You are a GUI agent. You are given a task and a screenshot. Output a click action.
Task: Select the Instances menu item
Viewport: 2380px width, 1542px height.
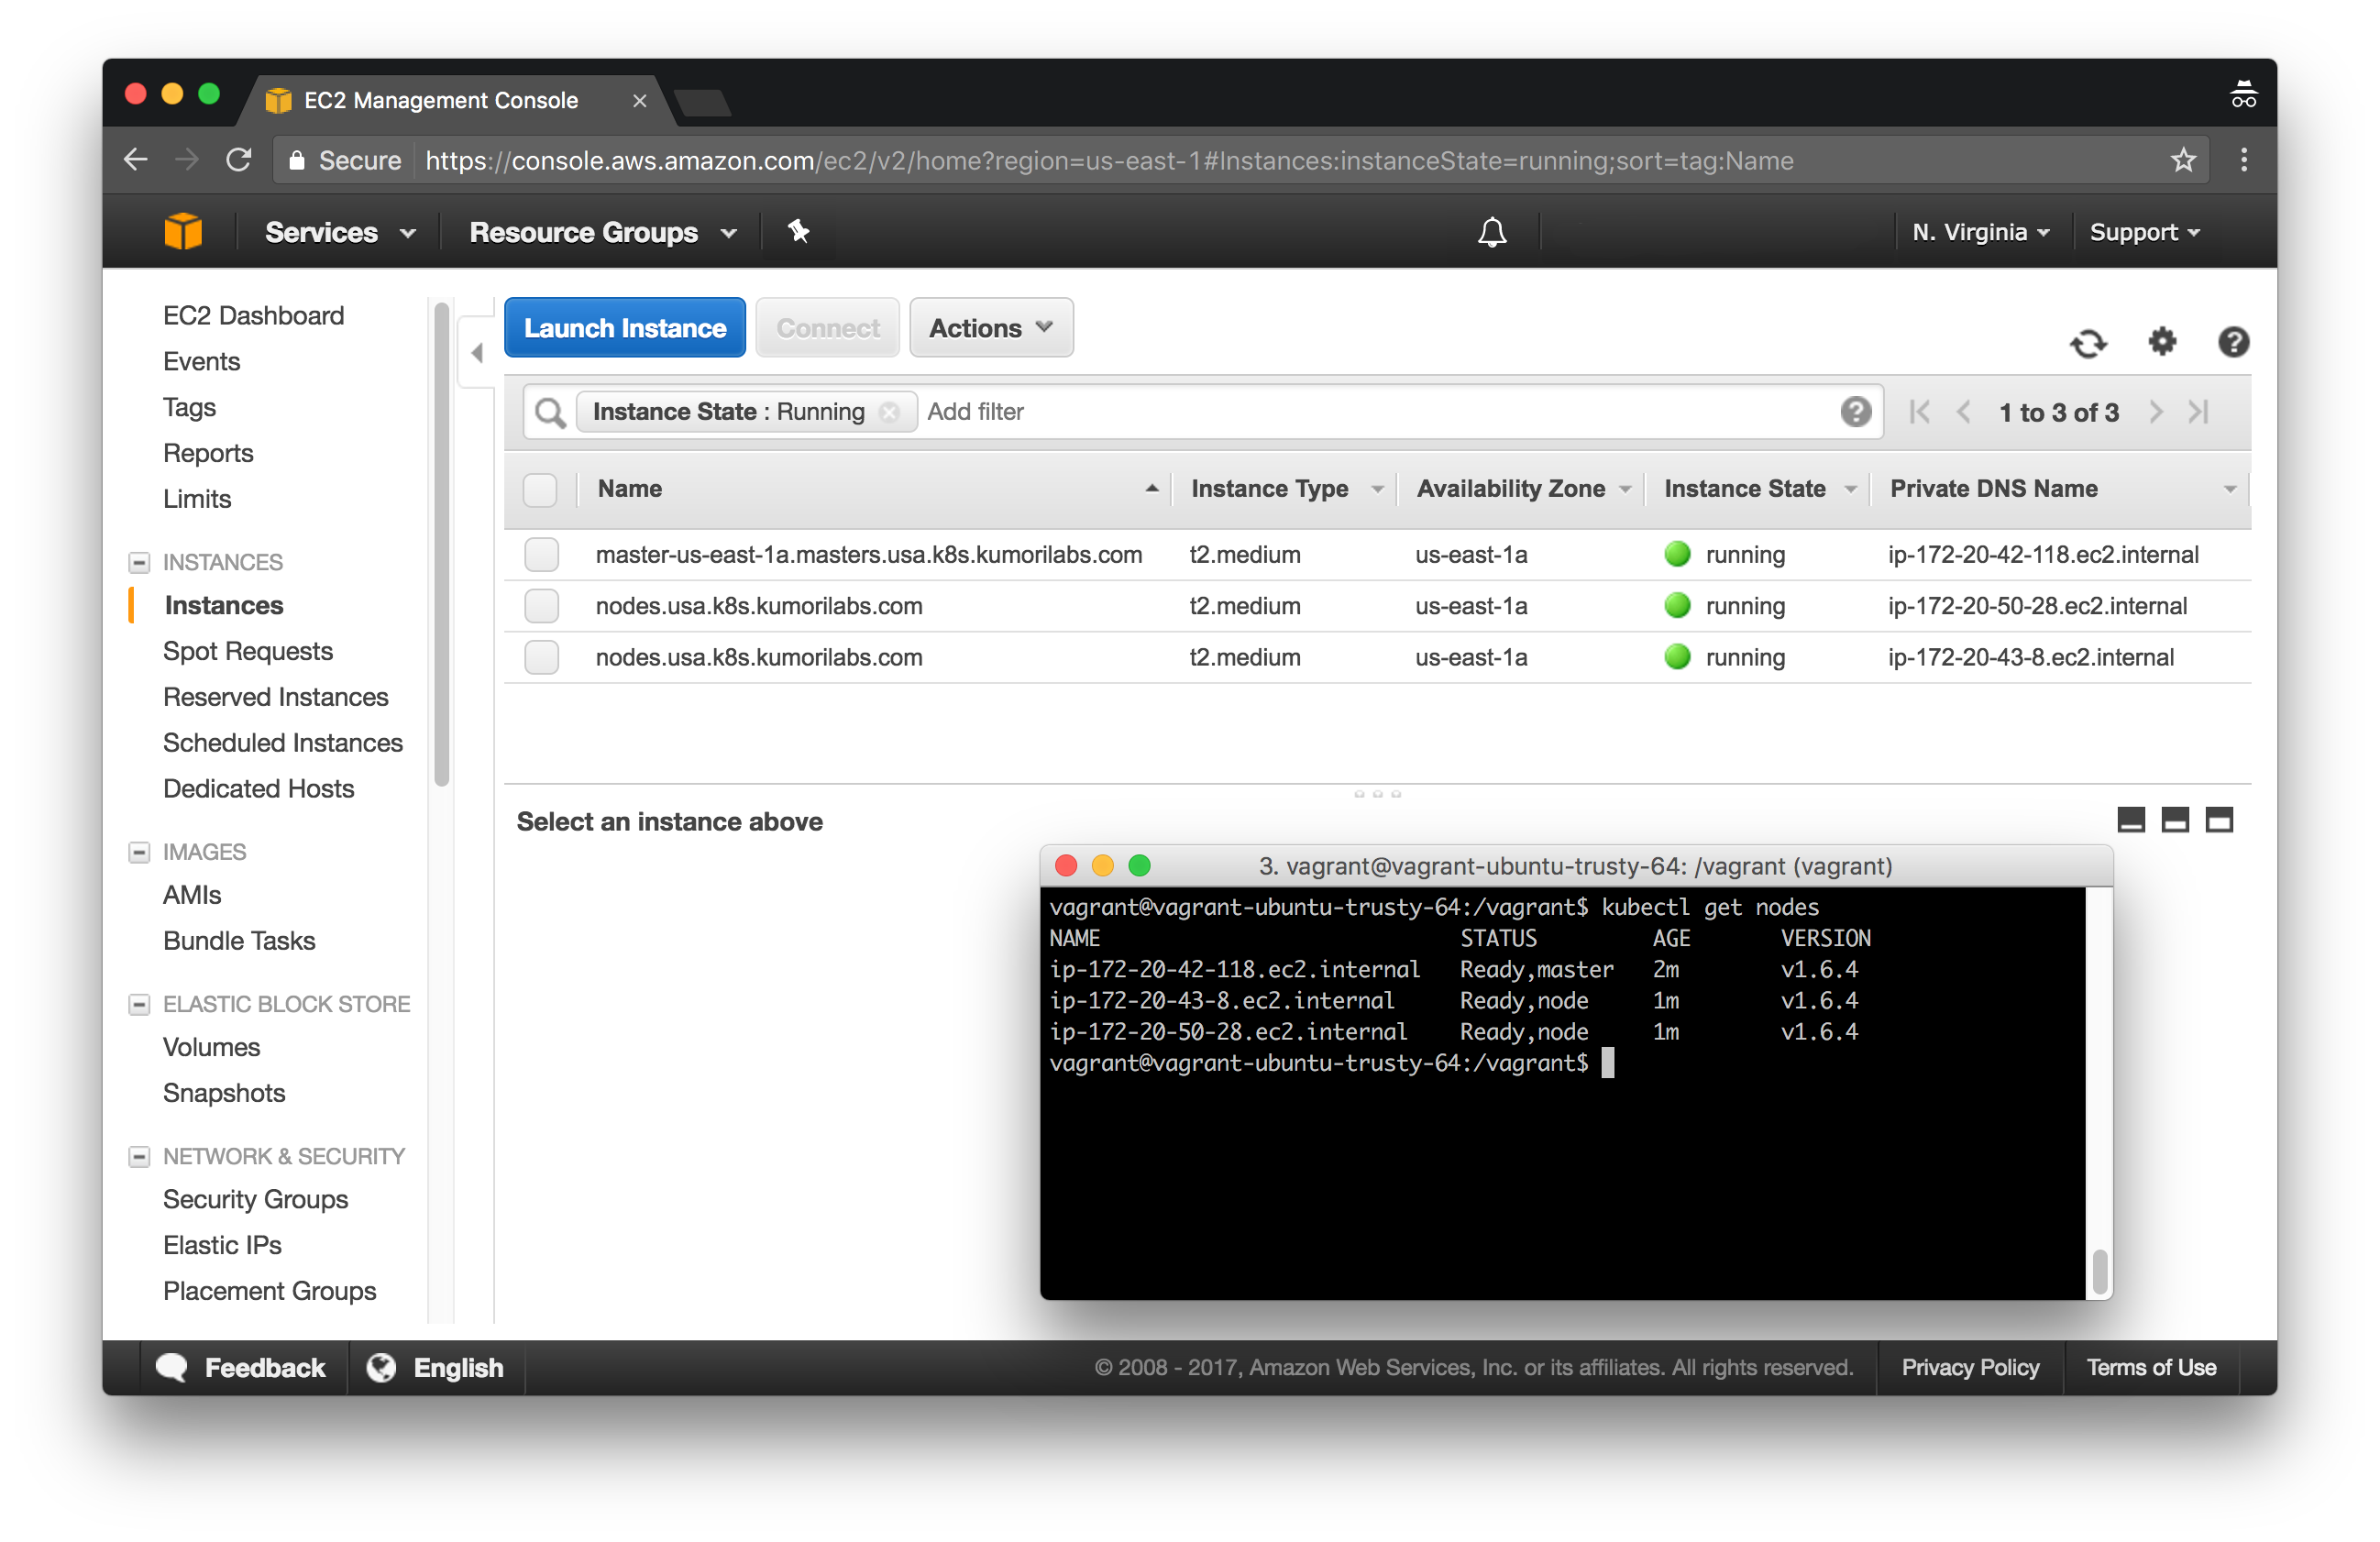click(224, 605)
